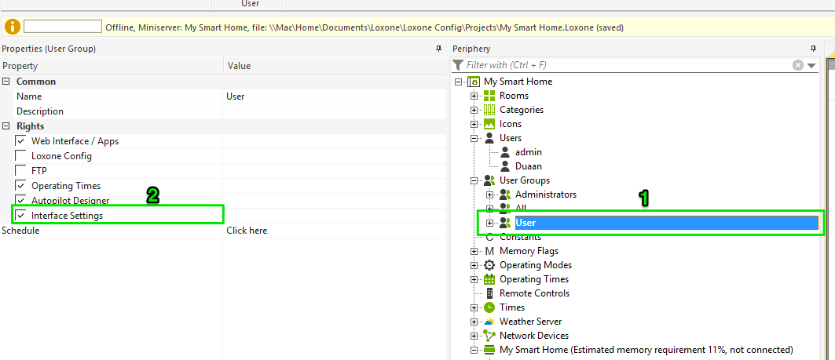Expand the Rooms tree node
Viewport: 835px width, 360px height.
pos(474,96)
